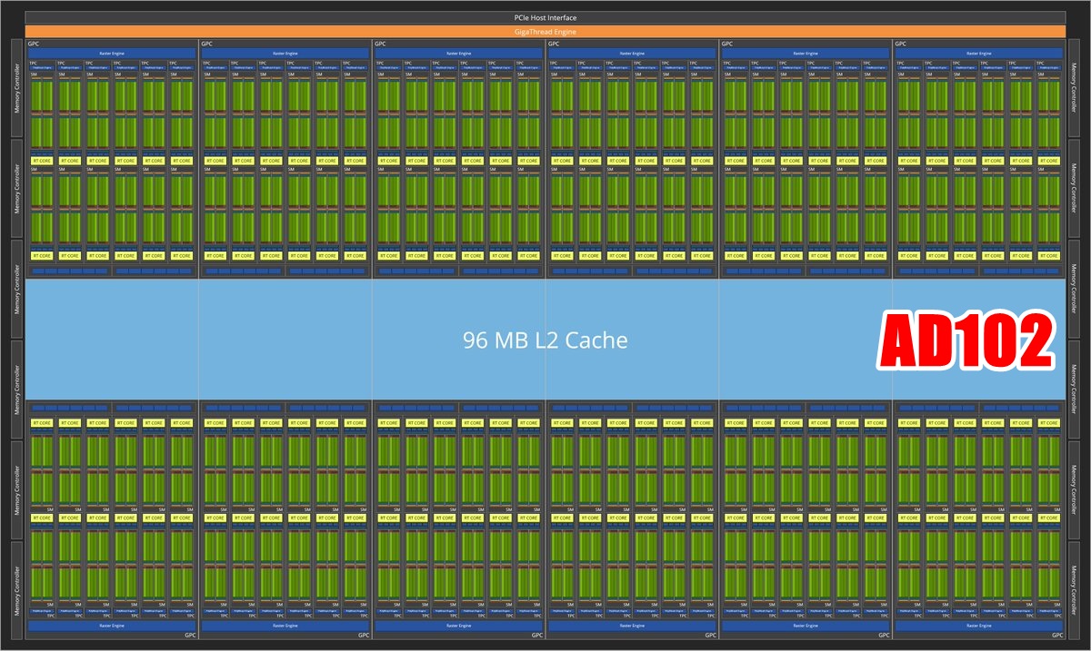Click the red AD102 chip name text
The height and width of the screenshot is (651, 1091).
pyautogui.click(x=967, y=343)
